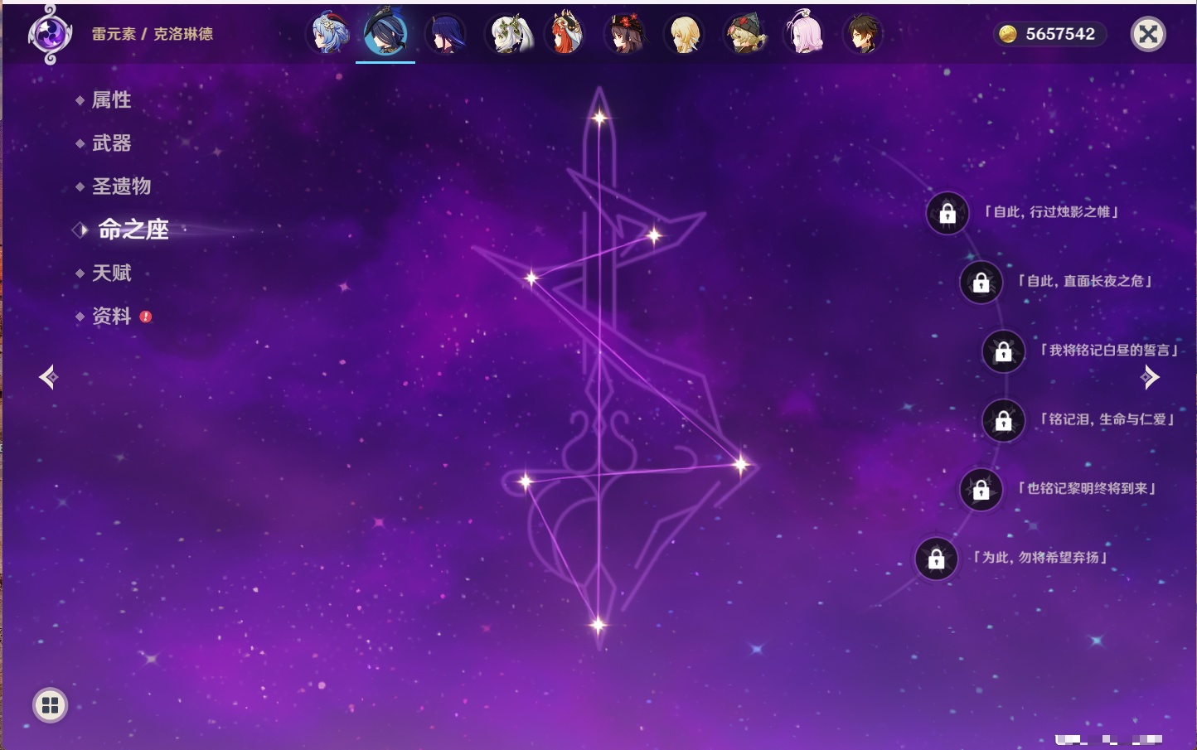
Task: Select Ganyu's avatar in the party bar
Action: click(x=327, y=34)
